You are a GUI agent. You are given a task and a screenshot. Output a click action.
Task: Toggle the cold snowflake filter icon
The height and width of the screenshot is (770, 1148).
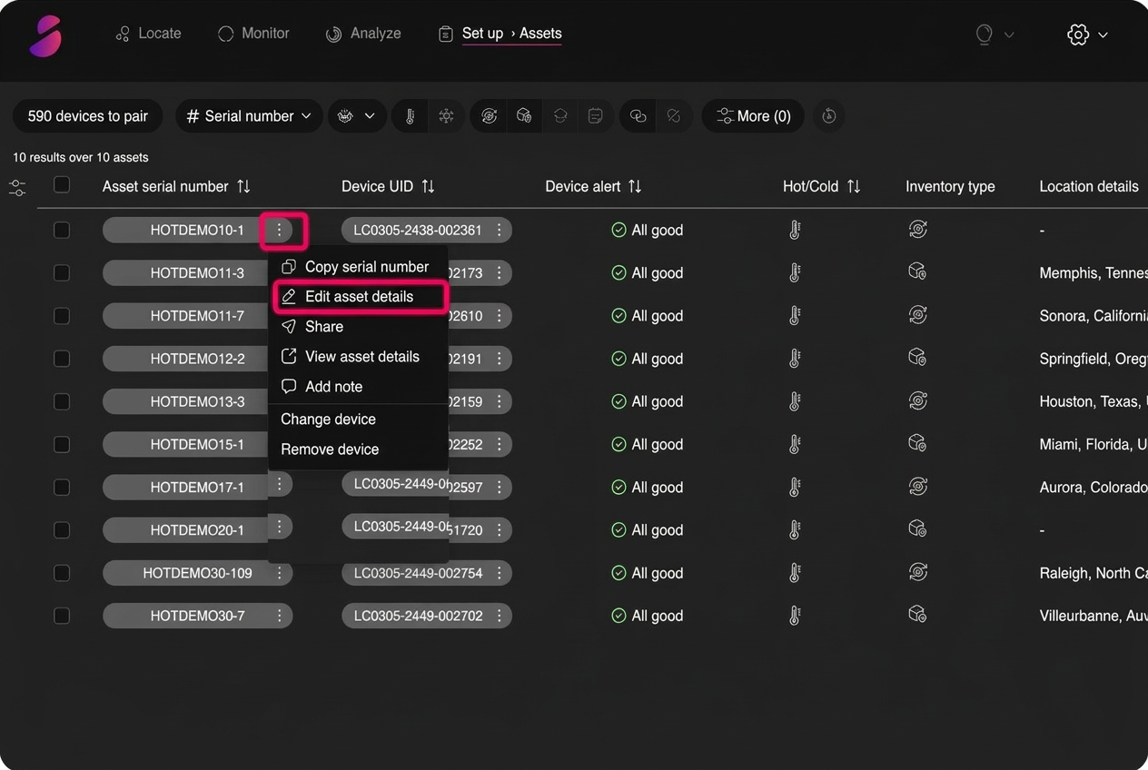pyautogui.click(x=446, y=116)
